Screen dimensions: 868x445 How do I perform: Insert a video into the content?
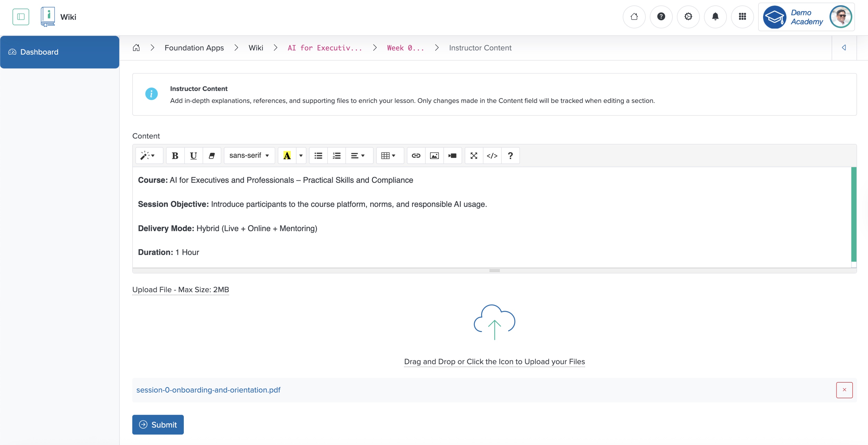(453, 155)
